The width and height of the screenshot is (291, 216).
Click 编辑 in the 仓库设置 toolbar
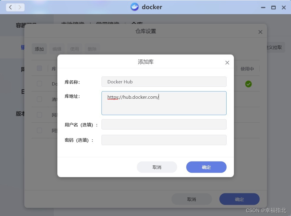(57, 49)
